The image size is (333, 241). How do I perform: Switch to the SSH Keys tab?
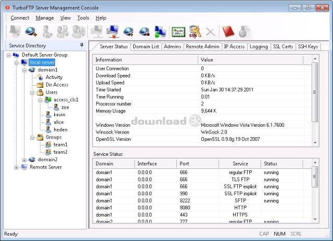(308, 46)
